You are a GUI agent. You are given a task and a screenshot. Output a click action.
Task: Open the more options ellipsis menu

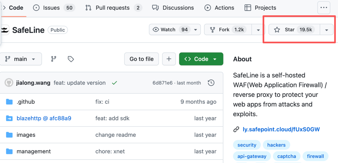324,8
